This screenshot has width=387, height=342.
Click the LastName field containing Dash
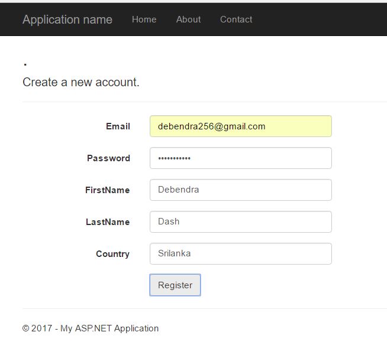240,222
